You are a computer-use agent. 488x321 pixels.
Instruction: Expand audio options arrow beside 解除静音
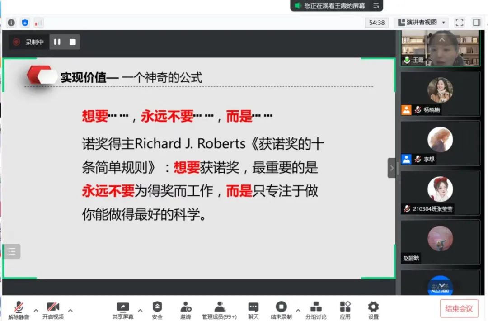[x=36, y=311]
